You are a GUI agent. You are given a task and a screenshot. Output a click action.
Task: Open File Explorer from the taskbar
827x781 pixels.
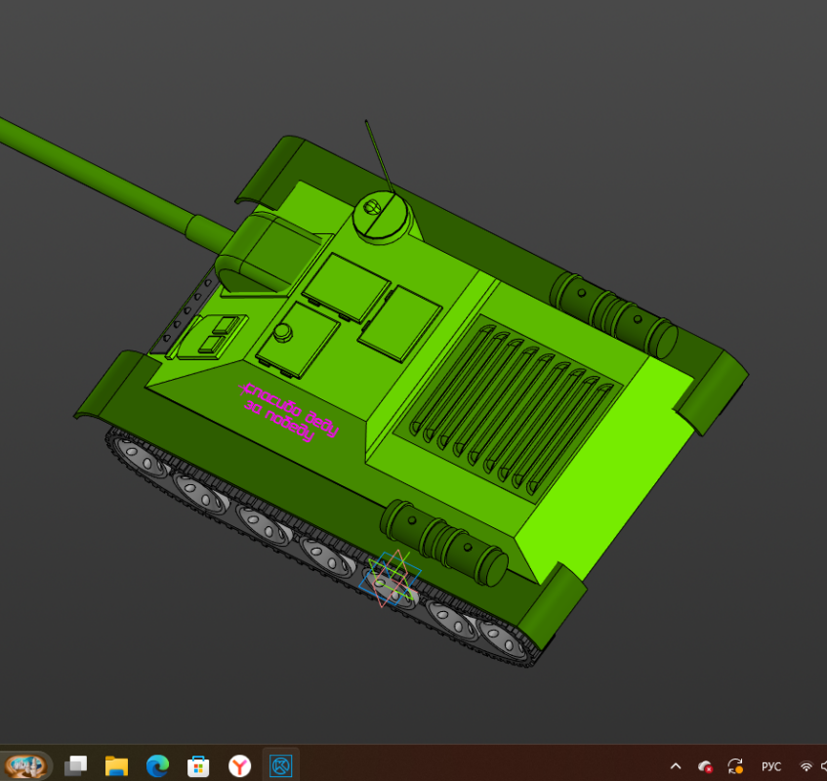[116, 765]
